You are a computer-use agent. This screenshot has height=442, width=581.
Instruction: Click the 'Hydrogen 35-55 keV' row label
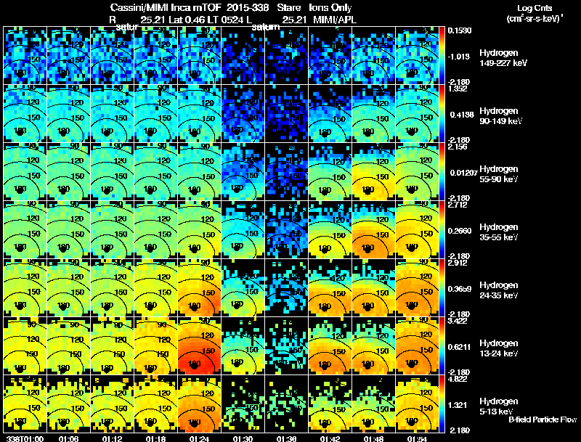click(x=498, y=232)
